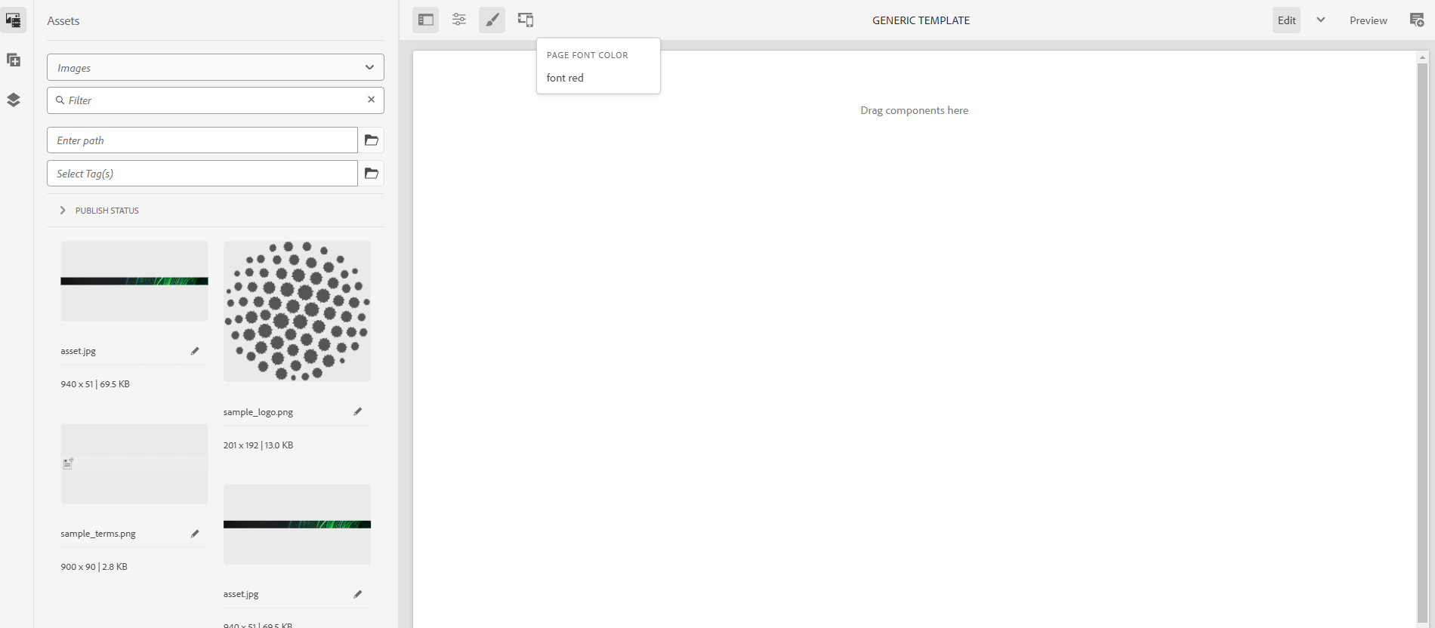Screen dimensions: 1435x628
Task: Select the sample_logo.png thumbnail
Action: tap(297, 311)
